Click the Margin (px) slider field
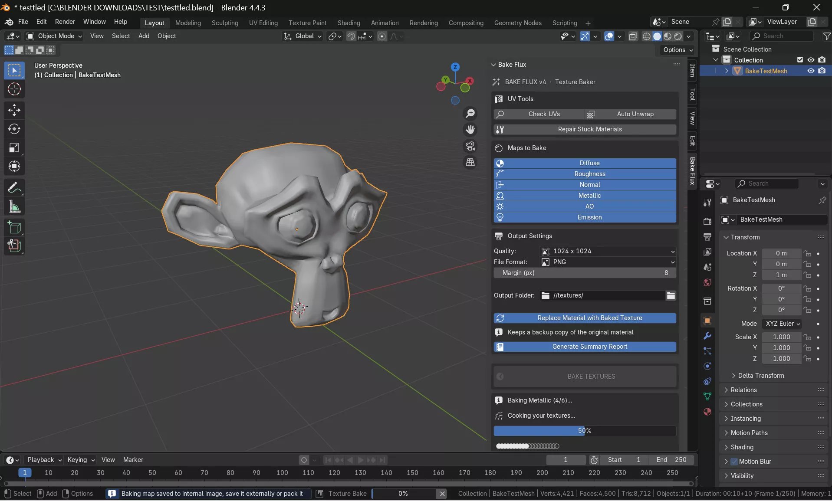832x501 pixels. (585, 273)
